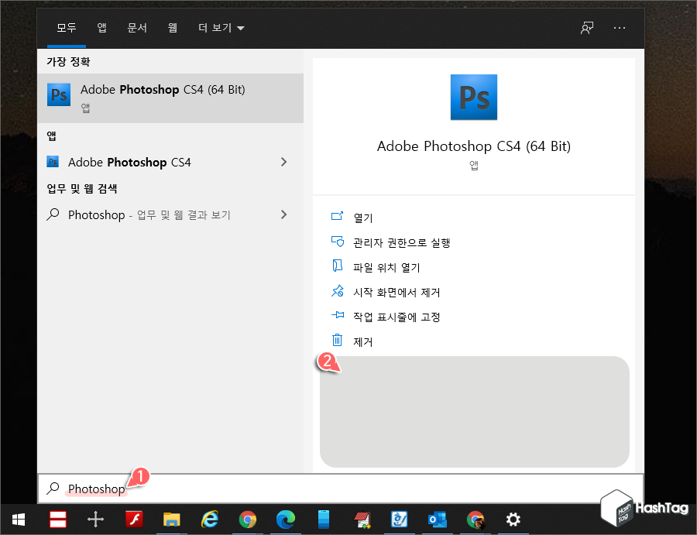Click the Windows Start button
The image size is (697, 535).
[17, 519]
